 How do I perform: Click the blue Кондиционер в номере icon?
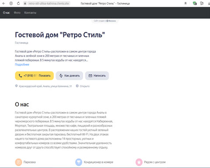pyautogui.click(x=79, y=162)
